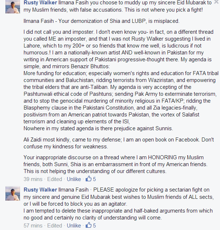The image size is (220, 230).
Task: Dismiss the comment with the top-right X
Action: 216,2
